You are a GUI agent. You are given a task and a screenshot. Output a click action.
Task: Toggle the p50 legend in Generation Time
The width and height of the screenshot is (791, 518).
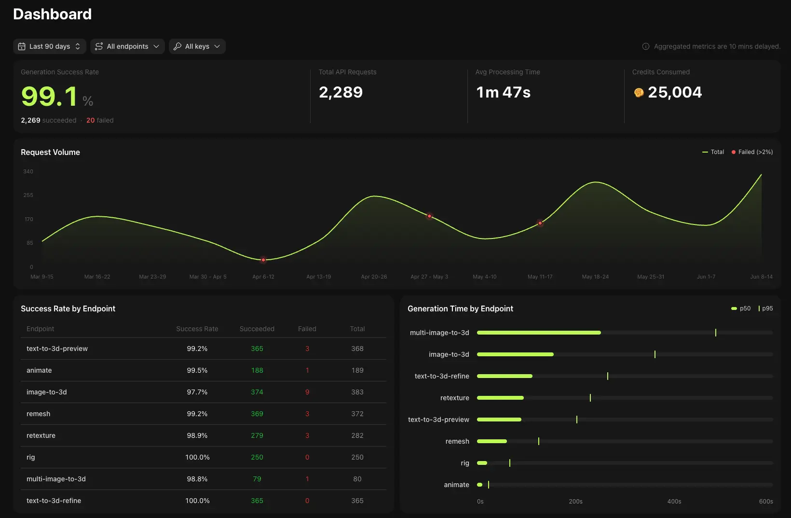pos(741,308)
